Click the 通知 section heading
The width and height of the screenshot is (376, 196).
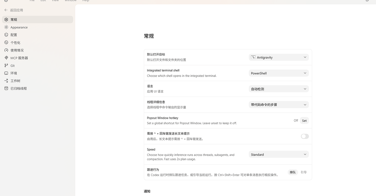147,191
